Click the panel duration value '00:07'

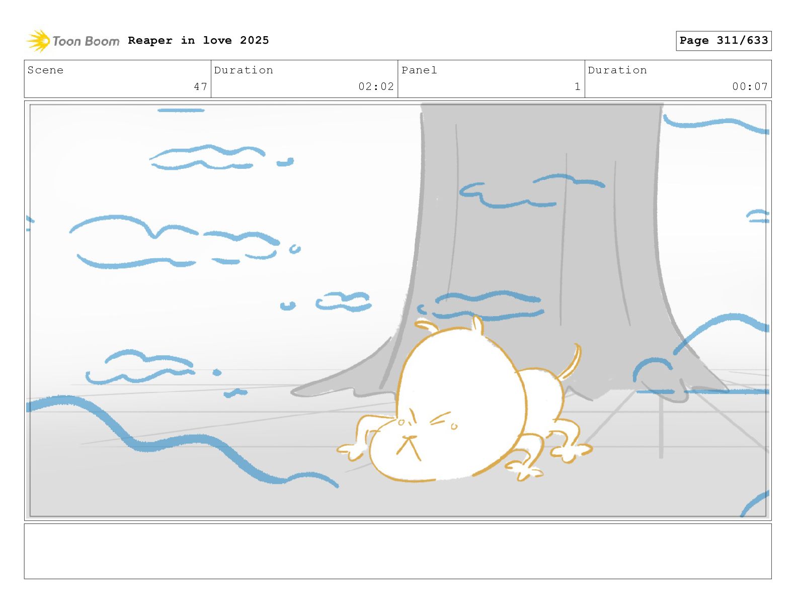750,86
